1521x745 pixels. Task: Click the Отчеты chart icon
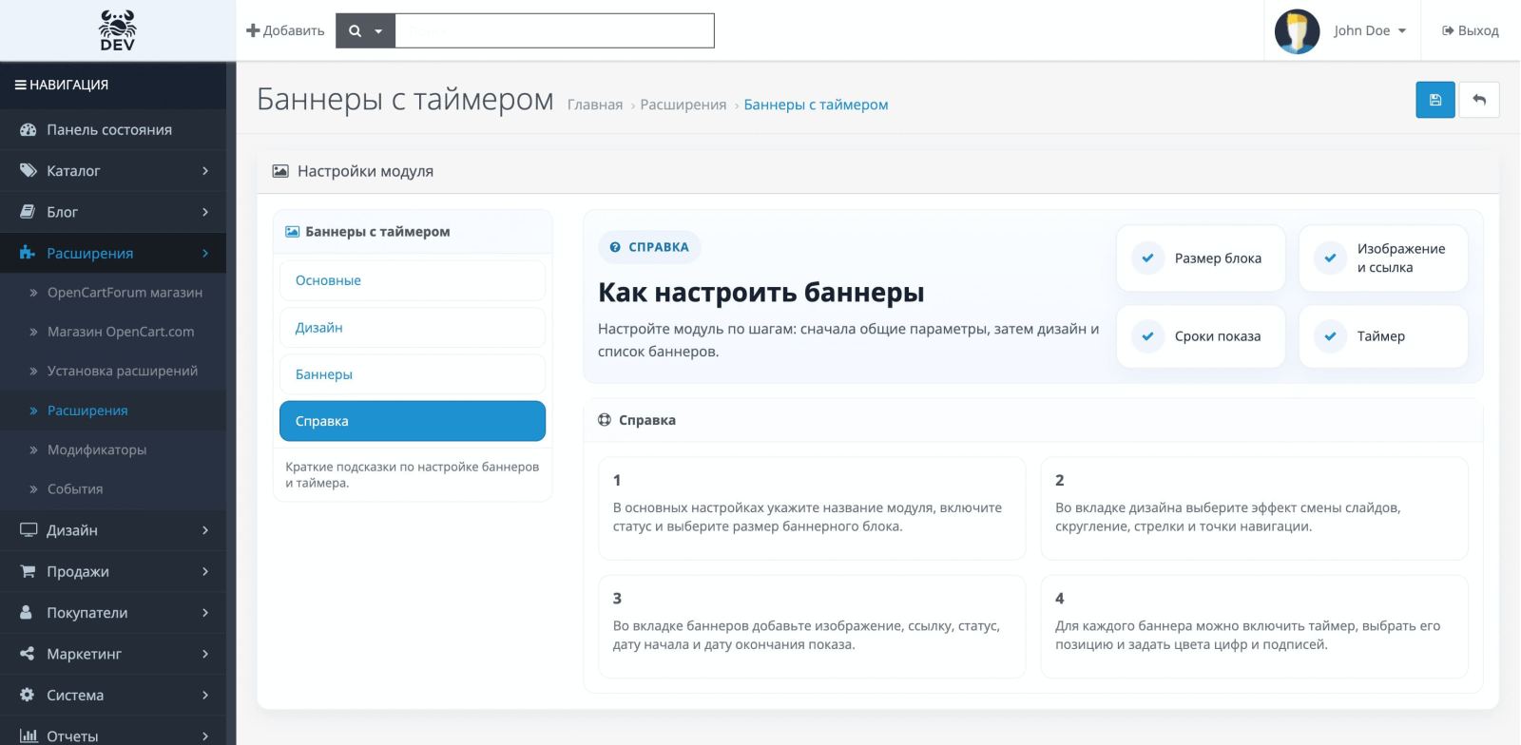click(x=29, y=735)
